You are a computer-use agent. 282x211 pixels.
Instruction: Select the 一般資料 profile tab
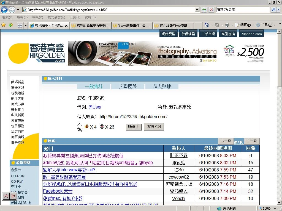coord(94,87)
